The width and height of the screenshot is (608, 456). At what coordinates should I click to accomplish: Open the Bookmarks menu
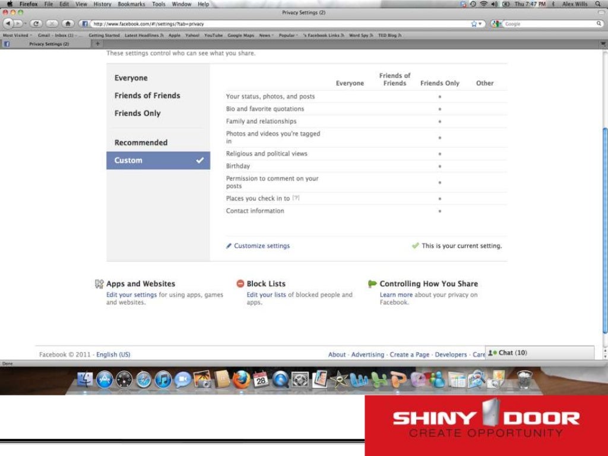(131, 4)
